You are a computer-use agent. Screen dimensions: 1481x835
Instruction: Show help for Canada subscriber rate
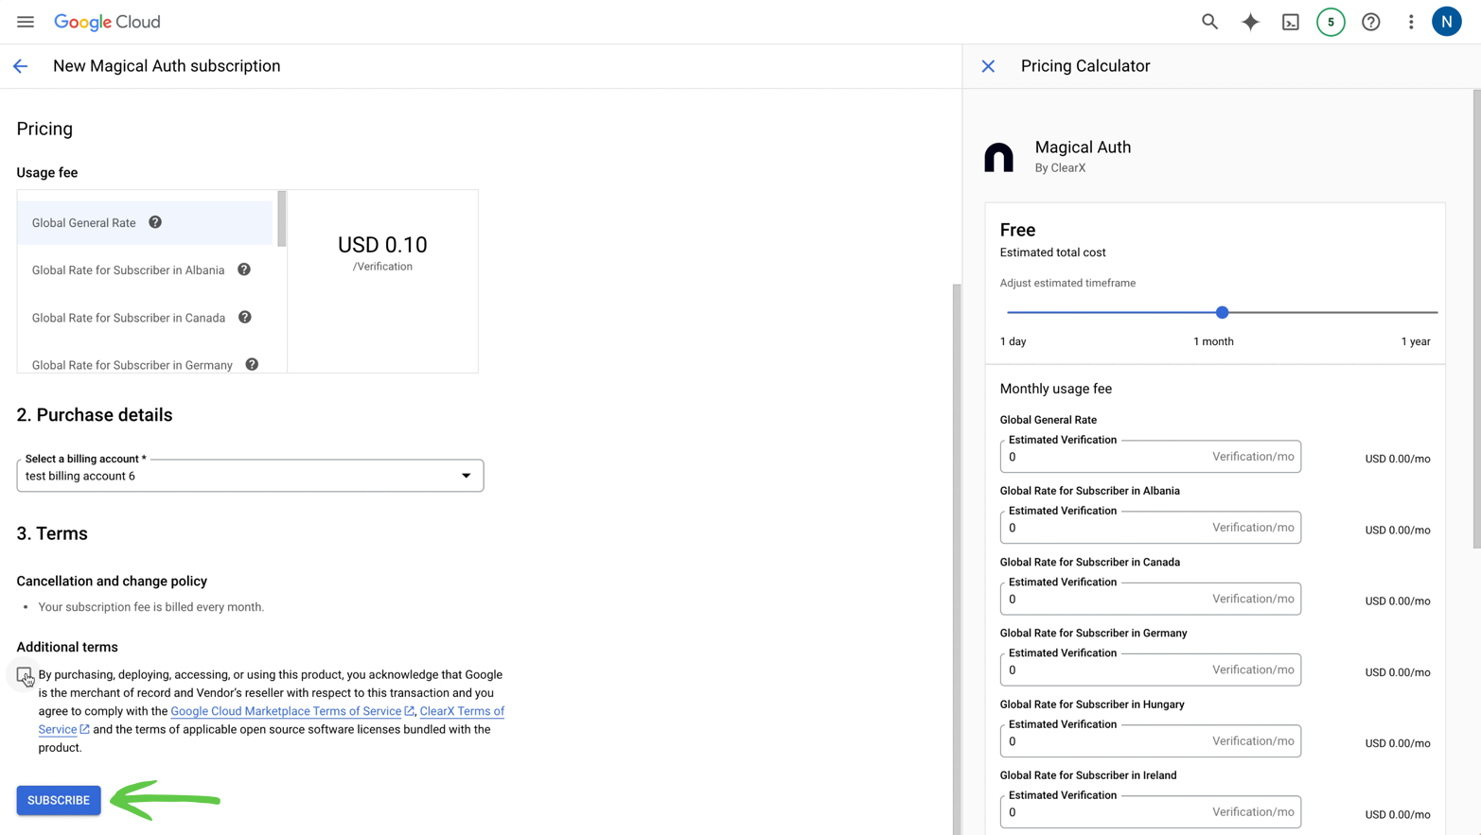[245, 317]
